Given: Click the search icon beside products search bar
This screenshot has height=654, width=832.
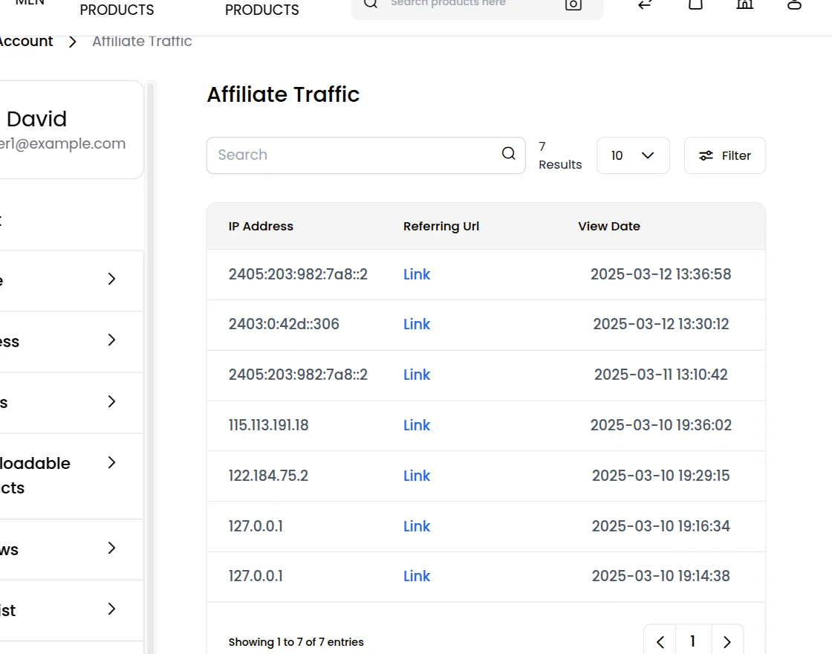Looking at the screenshot, I should (x=370, y=4).
